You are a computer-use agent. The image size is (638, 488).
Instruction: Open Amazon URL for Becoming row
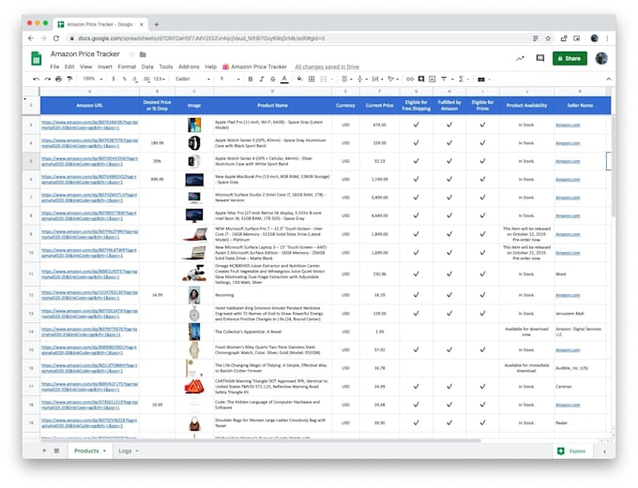(89, 295)
